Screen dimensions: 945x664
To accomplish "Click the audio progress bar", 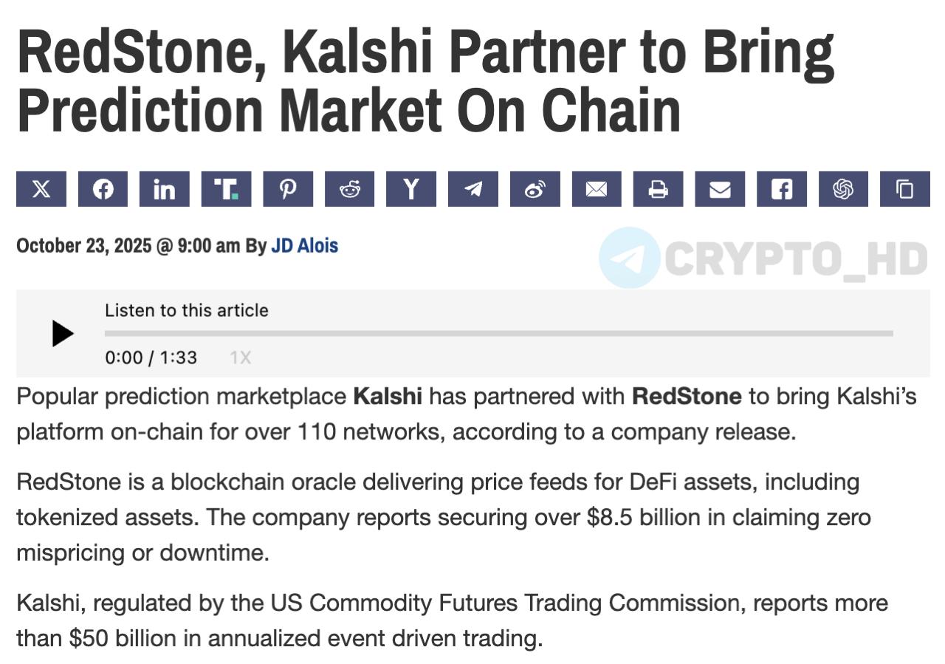I will tap(498, 333).
